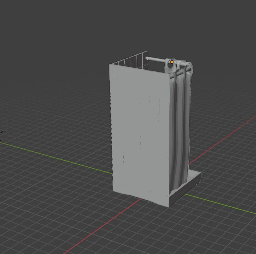Image resolution: width=256 pixels, height=254 pixels.
Task: Click the orange origin dot on the model
Action: coord(172,62)
